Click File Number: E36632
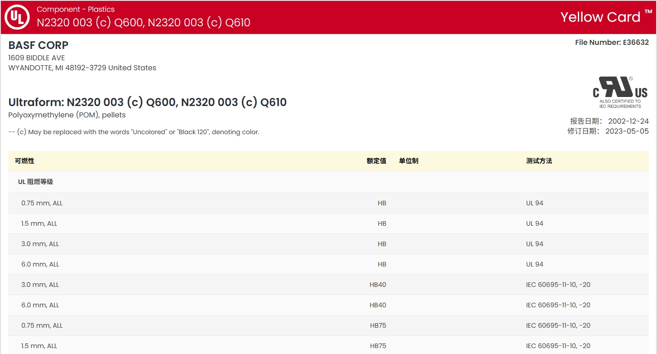Viewport: 657px width, 354px height. pos(612,42)
